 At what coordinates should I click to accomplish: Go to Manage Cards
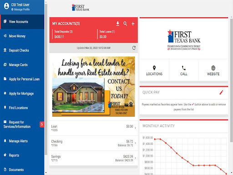(x=22, y=65)
